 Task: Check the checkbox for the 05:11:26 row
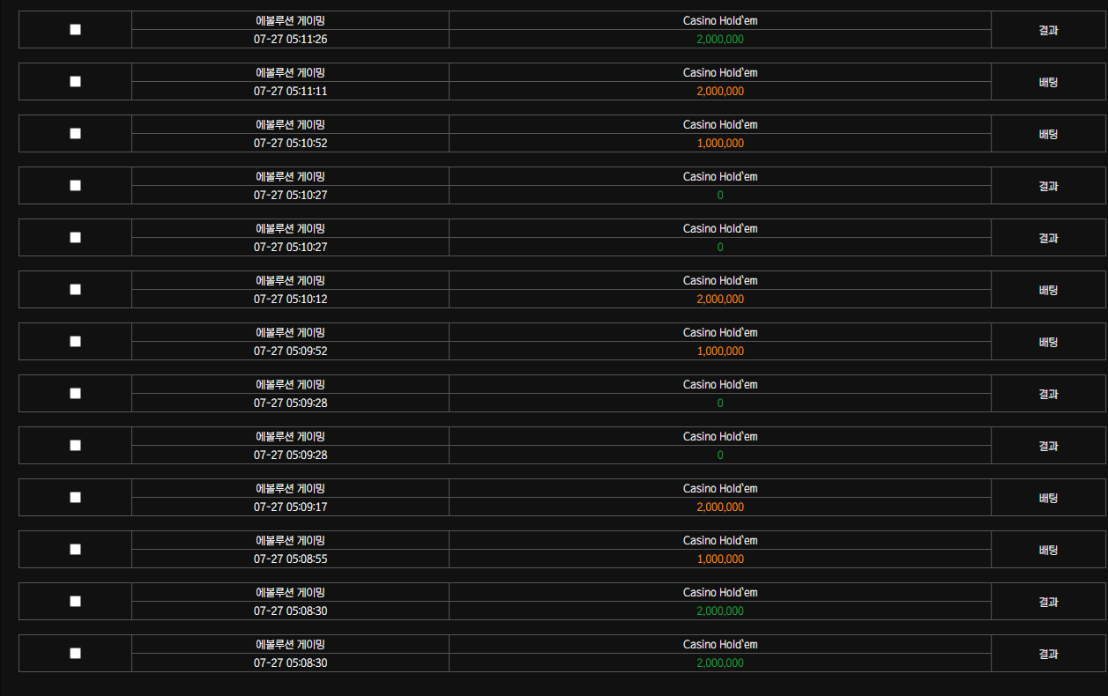click(x=75, y=29)
